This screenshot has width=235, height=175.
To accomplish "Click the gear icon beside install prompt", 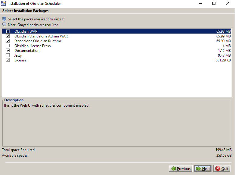I will click(4, 19).
